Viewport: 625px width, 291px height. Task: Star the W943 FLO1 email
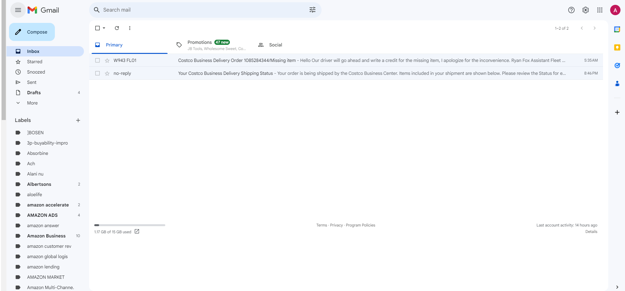107,60
